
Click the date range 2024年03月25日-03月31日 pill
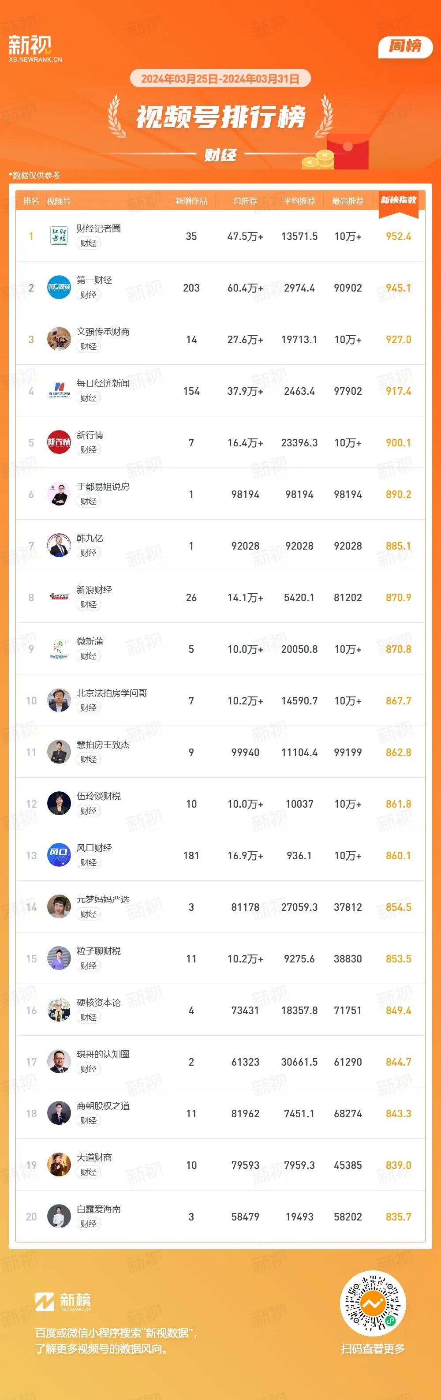tap(220, 79)
